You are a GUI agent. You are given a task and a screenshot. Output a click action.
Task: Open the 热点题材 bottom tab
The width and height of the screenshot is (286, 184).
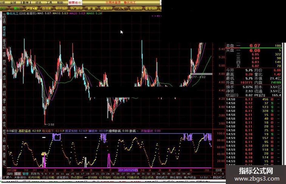(x=77, y=177)
